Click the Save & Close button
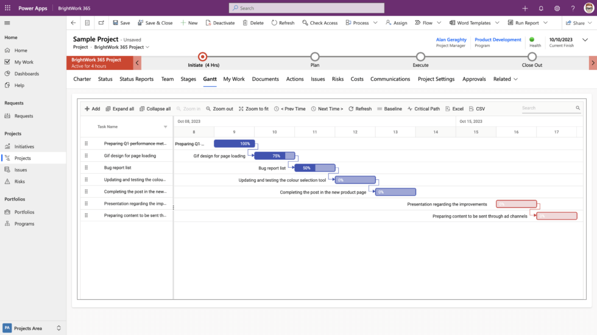The width and height of the screenshot is (597, 335). 155,23
